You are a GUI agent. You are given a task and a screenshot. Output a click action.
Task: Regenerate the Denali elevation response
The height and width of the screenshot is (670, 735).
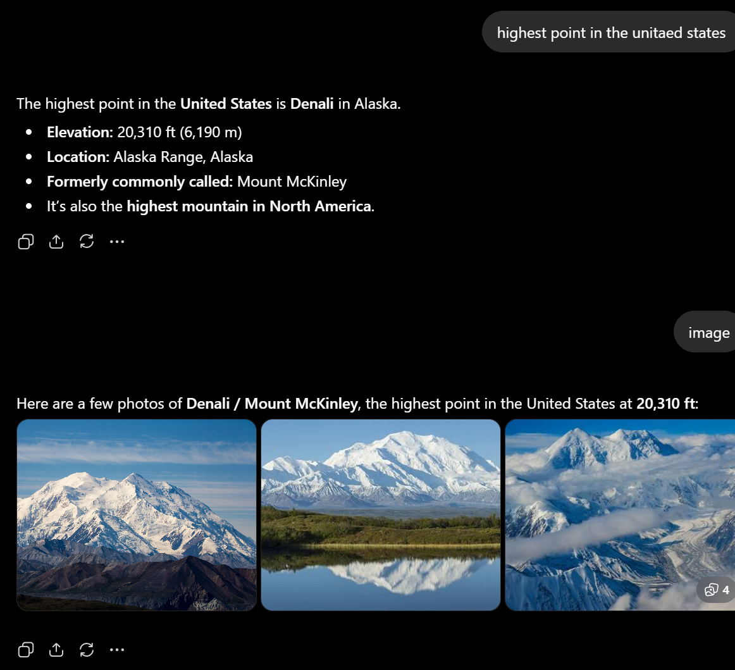(x=87, y=242)
